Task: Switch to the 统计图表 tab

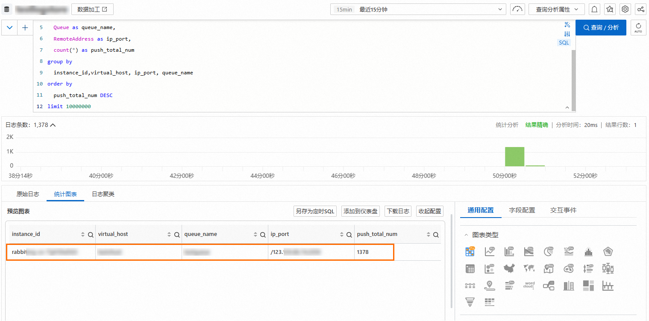Action: (x=65, y=194)
